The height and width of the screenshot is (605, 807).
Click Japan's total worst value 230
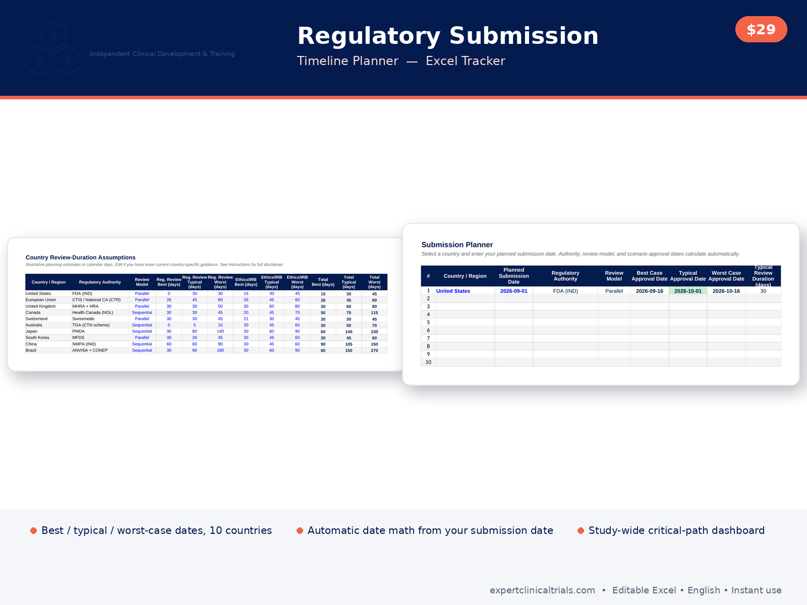[374, 332]
